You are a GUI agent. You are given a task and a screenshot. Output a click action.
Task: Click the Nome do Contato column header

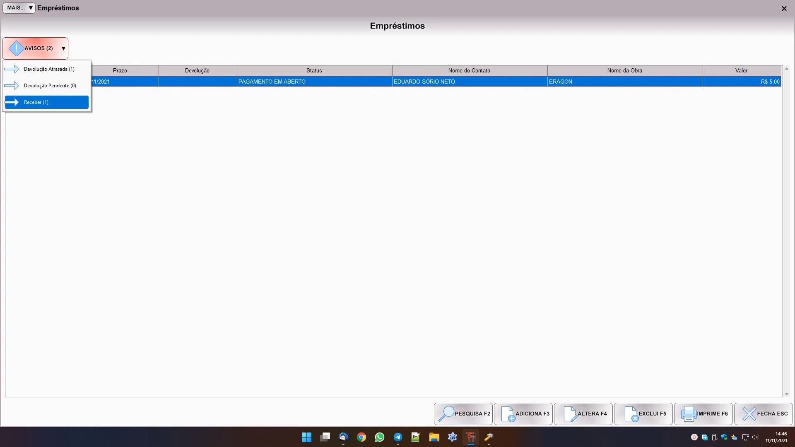(469, 70)
